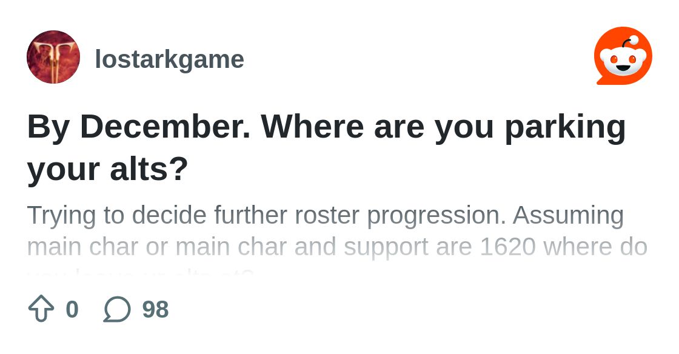Click preview line 'Trying to decide further roster'
Viewport: 679px width, 354px height.
click(193, 216)
